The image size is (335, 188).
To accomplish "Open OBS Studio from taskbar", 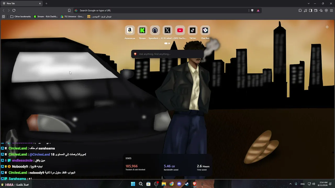I will point(156,184).
